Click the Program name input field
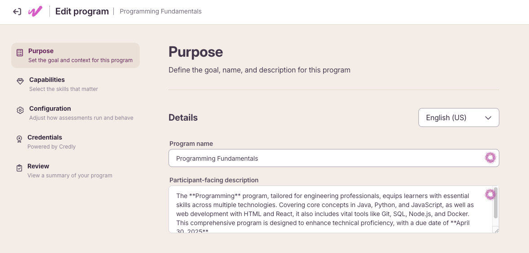Image resolution: width=529 pixels, height=253 pixels. 333,158
